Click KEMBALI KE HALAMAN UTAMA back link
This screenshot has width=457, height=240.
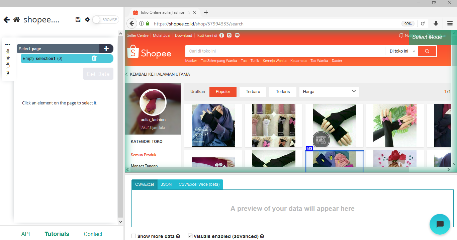click(x=158, y=74)
